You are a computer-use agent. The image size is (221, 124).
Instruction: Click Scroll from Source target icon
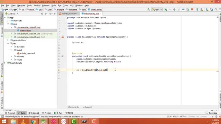(42, 14)
